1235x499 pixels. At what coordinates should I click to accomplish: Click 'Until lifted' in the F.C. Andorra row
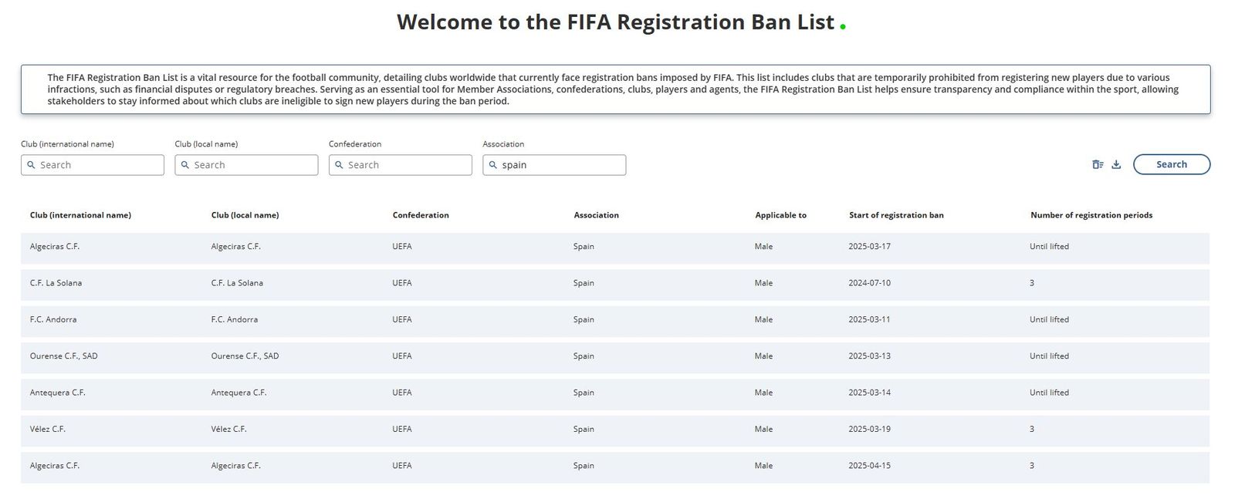pos(1049,319)
